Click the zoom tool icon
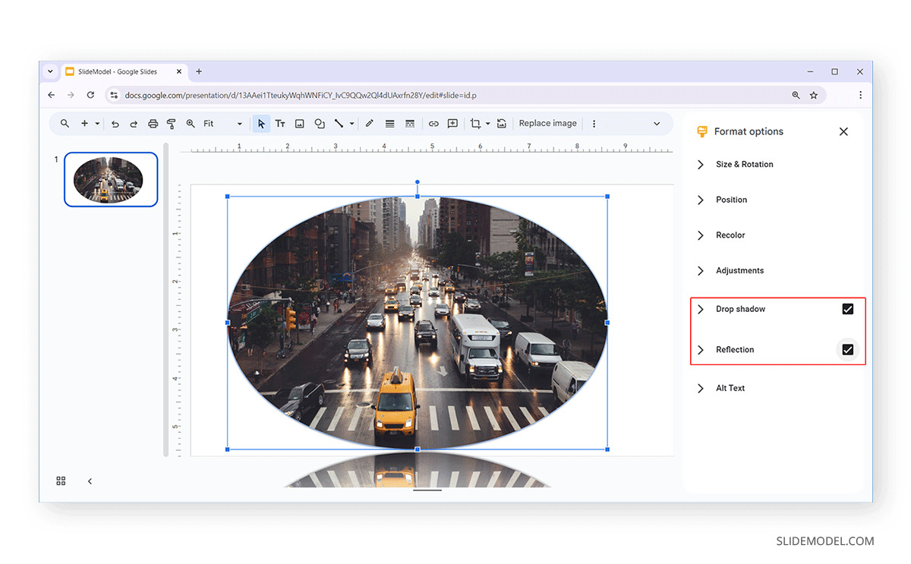The width and height of the screenshot is (911, 564). click(191, 124)
